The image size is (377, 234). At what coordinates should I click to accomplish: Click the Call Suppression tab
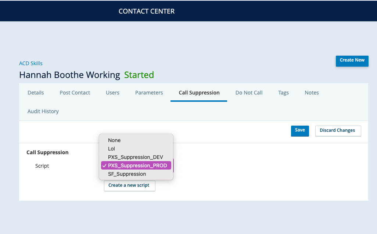pyautogui.click(x=199, y=93)
